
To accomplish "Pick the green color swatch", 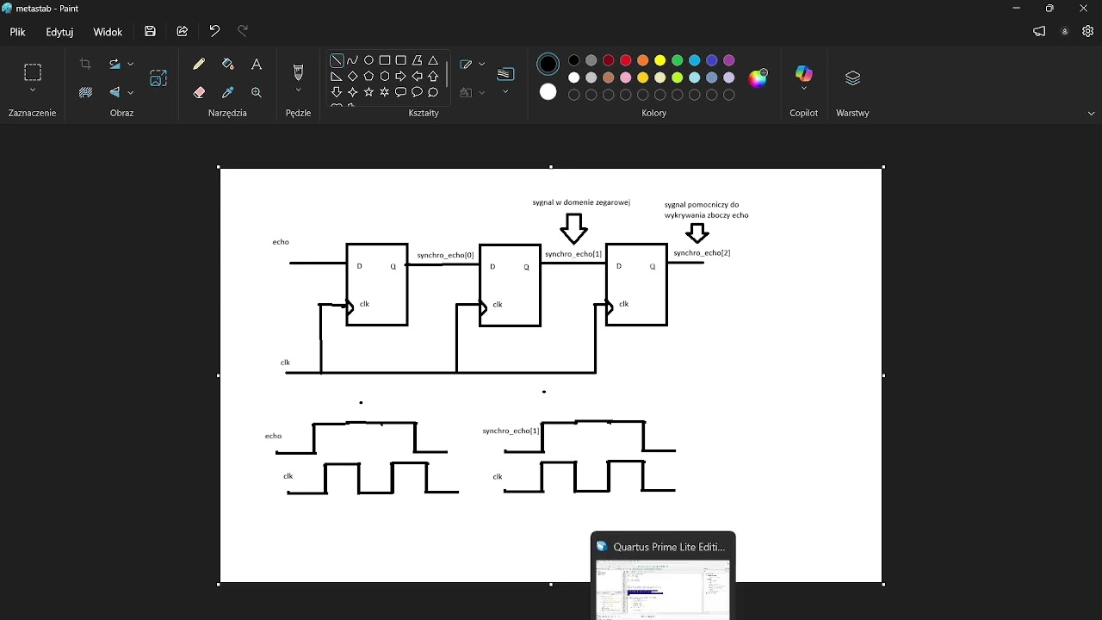I will pyautogui.click(x=678, y=60).
